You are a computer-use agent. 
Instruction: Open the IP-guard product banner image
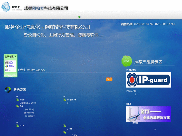[148, 80]
